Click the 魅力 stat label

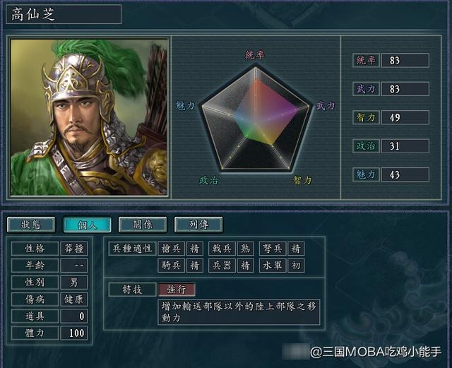366,174
